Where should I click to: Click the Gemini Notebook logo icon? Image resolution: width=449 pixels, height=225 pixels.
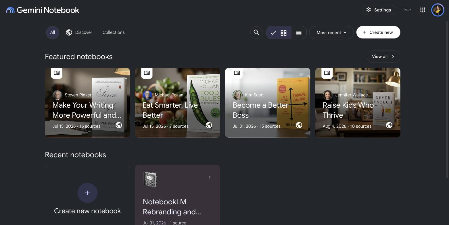pos(10,10)
